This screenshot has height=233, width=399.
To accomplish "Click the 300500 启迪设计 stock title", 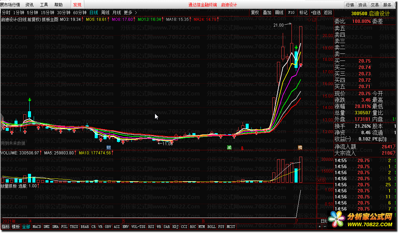I will [370, 14].
